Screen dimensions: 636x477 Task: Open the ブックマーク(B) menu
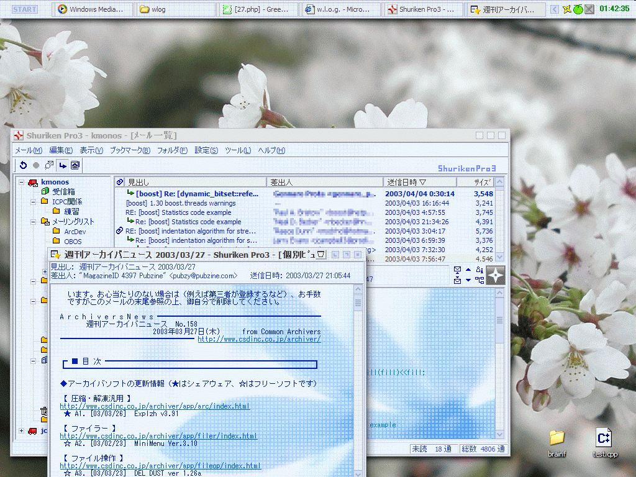[130, 150]
